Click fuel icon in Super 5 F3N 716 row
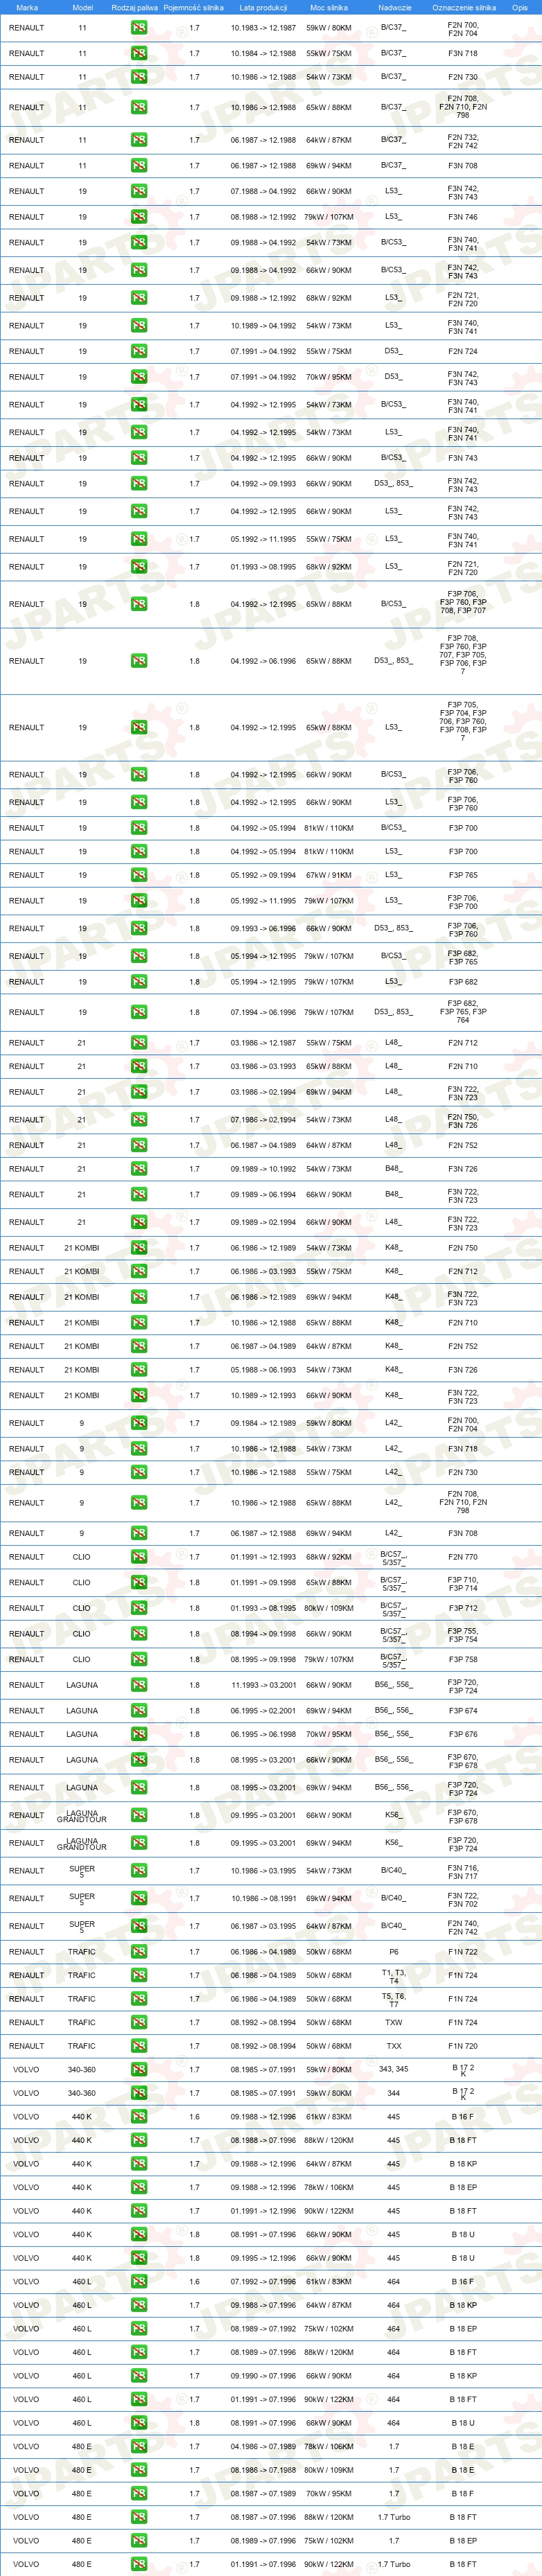 pos(139,1871)
